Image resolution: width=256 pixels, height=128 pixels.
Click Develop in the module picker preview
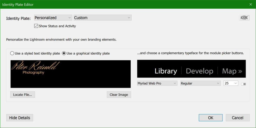[x=199, y=71]
